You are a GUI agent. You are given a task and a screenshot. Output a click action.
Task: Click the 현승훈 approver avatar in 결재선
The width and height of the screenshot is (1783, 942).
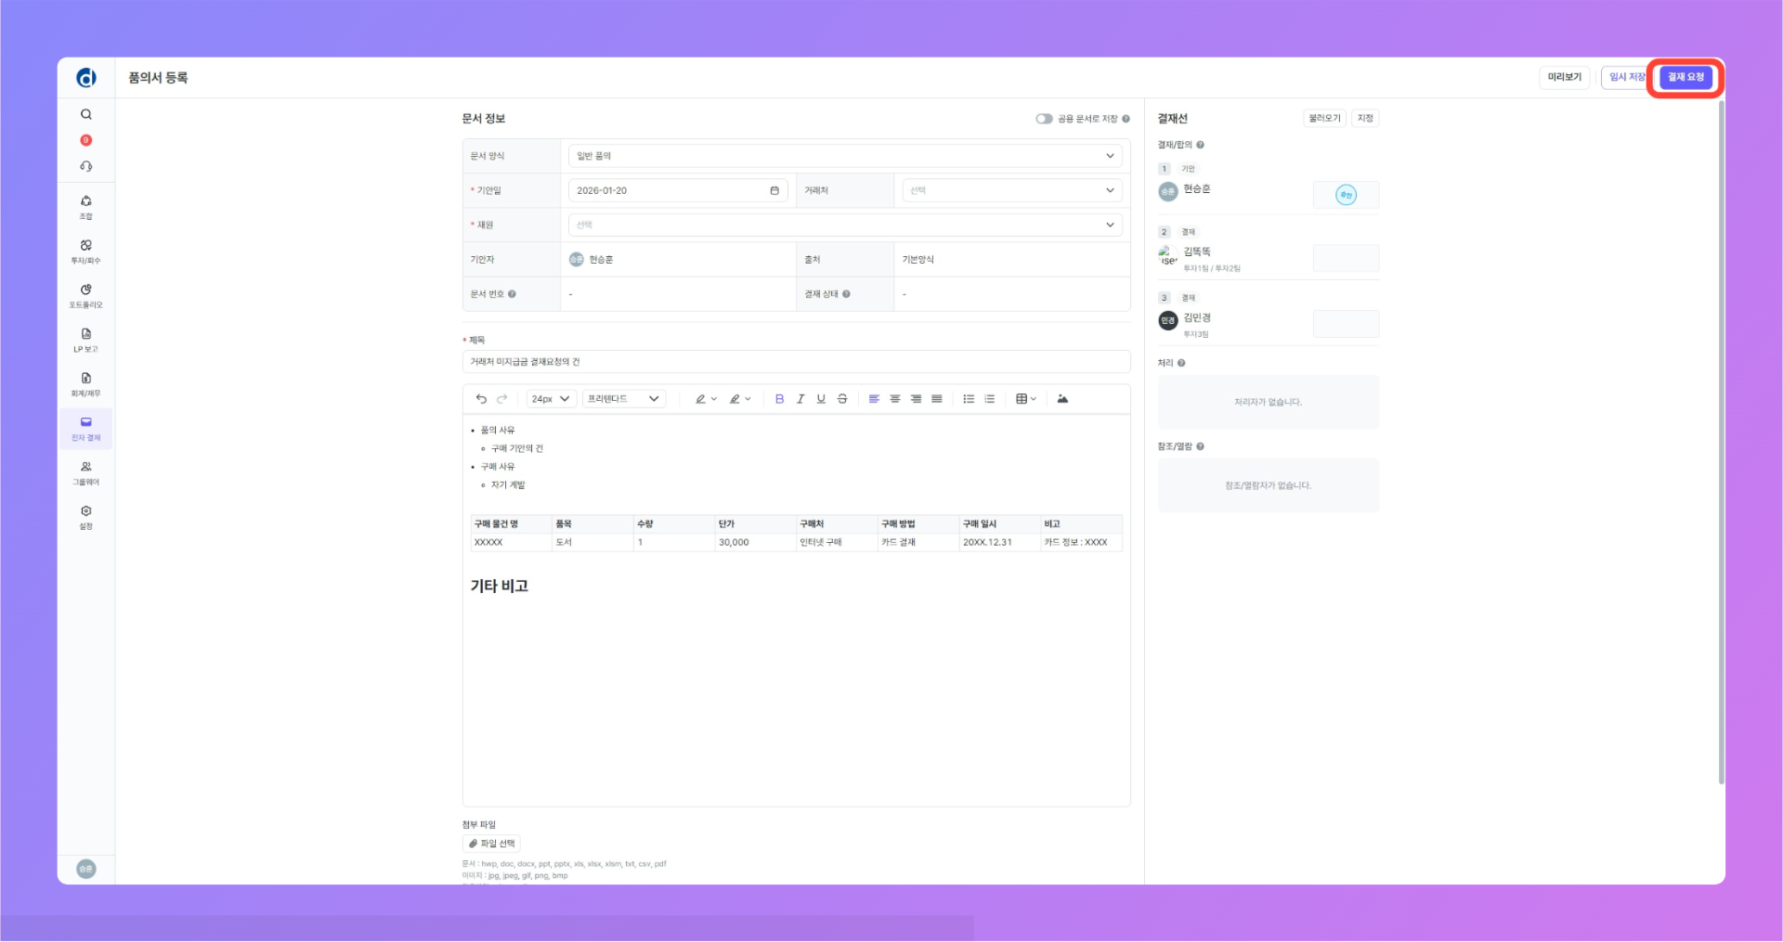tap(1168, 191)
